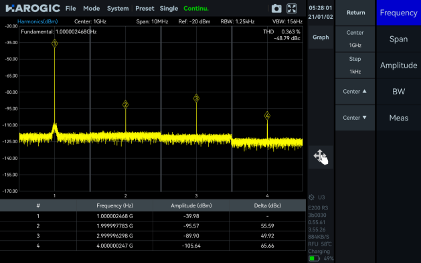The height and width of the screenshot is (263, 421).
Task: Capture a screenshot with the camera icon
Action: coord(276,9)
